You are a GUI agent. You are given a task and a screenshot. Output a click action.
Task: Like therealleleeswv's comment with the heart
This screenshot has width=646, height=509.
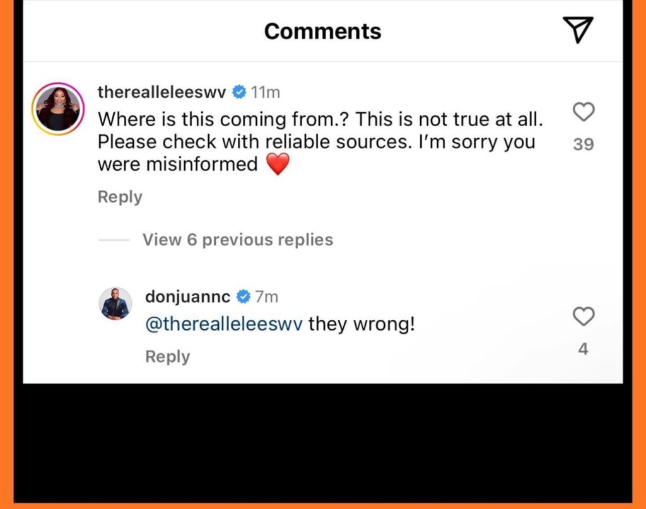(x=584, y=112)
